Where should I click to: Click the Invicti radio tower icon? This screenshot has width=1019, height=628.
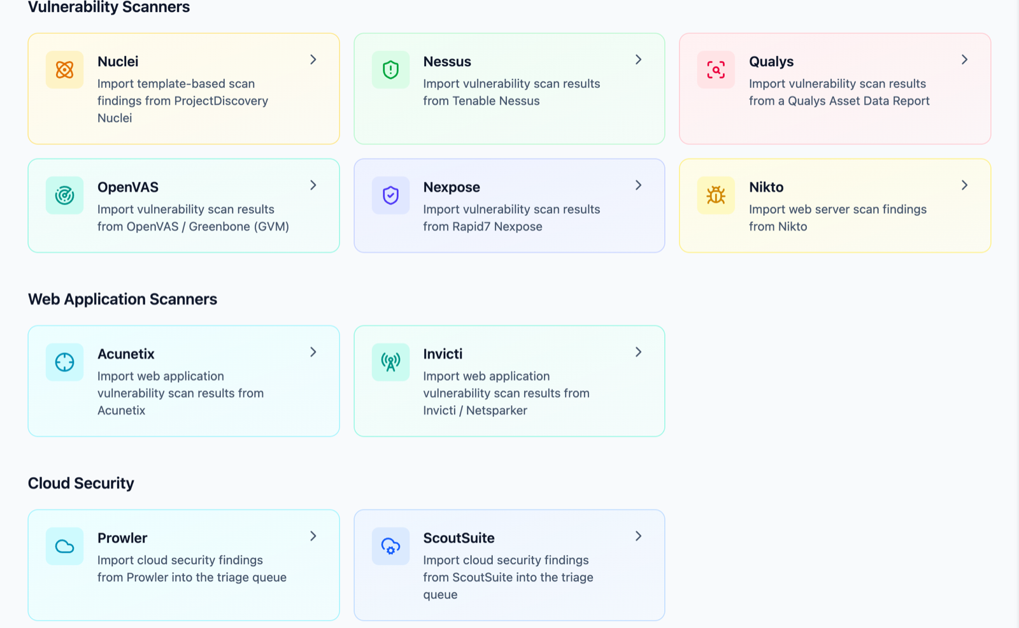(x=390, y=362)
